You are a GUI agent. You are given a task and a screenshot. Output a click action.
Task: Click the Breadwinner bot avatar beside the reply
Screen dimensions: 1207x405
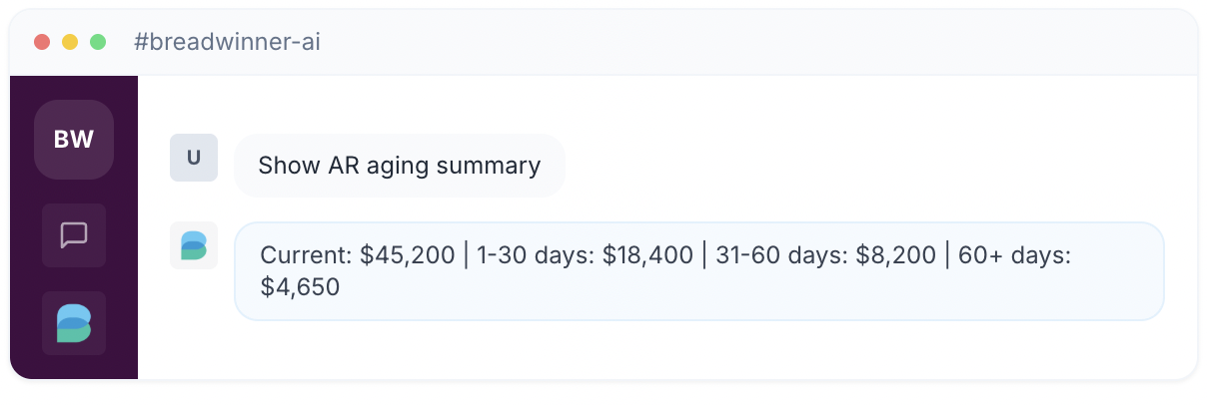point(194,245)
